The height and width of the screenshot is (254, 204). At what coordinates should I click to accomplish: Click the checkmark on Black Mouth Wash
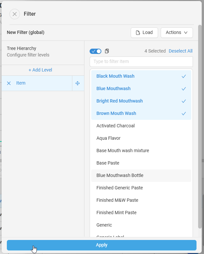coord(184,76)
